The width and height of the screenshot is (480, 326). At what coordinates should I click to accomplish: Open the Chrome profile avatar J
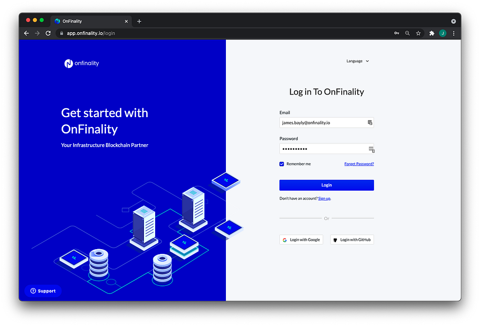(x=442, y=33)
